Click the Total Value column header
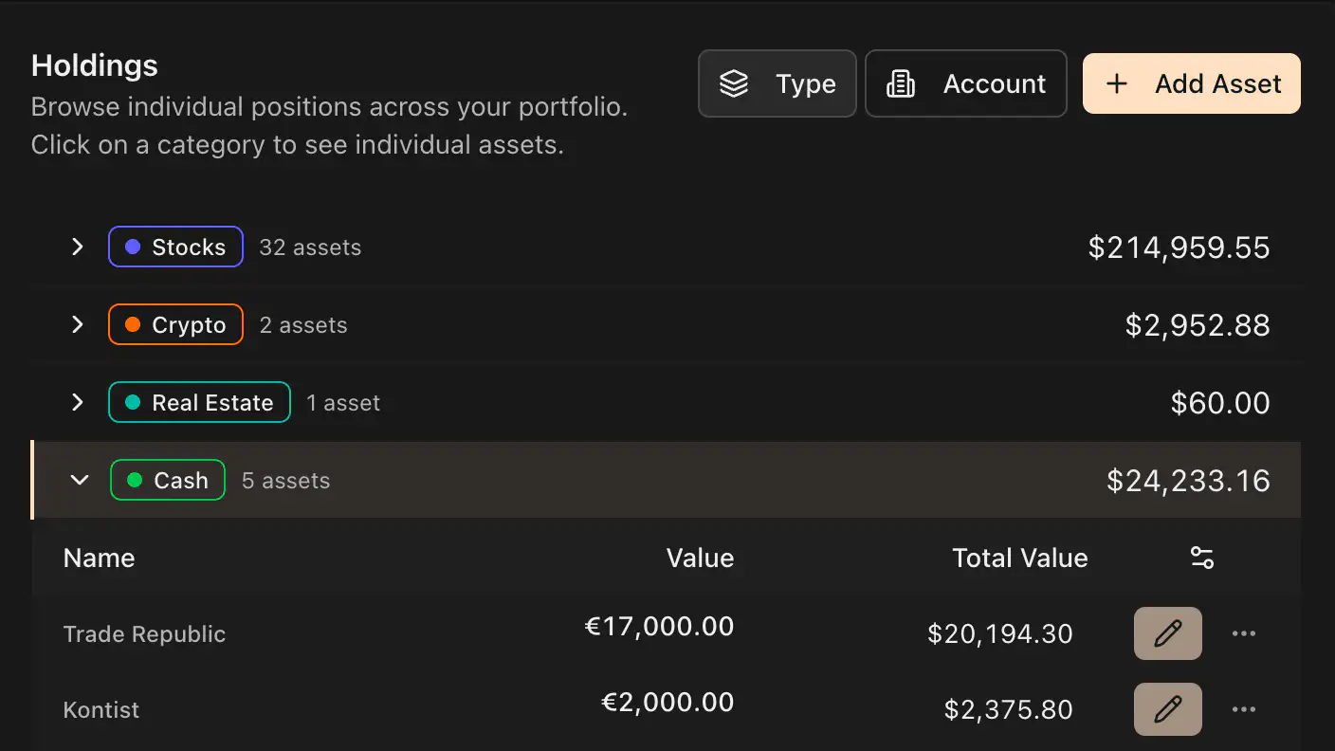Image resolution: width=1335 pixels, height=751 pixels. 1020,558
